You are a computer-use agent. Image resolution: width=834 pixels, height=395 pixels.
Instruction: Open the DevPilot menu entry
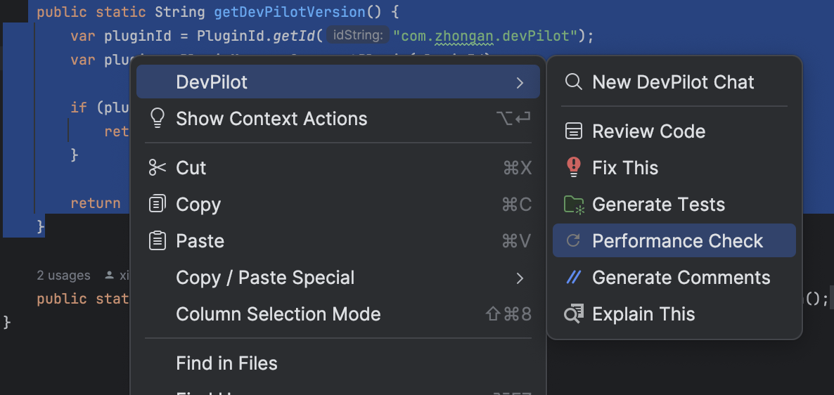point(338,82)
